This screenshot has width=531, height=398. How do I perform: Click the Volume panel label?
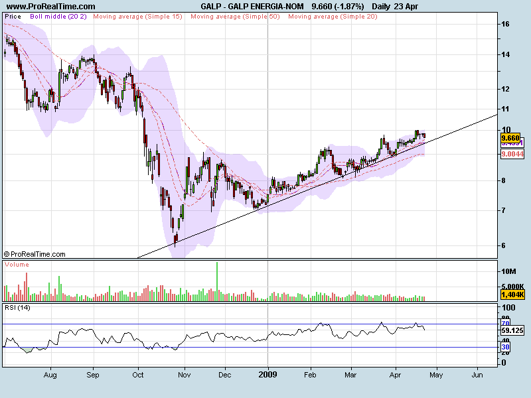pyautogui.click(x=17, y=265)
